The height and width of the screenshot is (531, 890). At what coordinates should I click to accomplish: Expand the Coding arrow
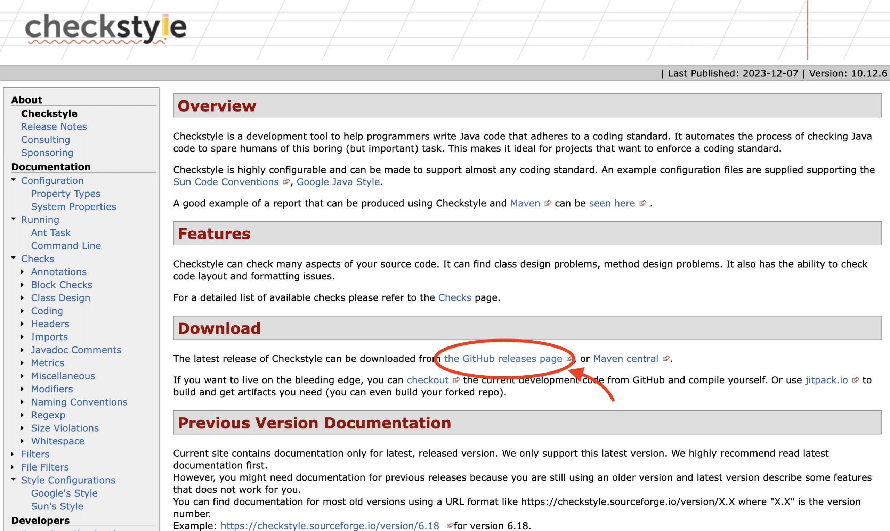pyautogui.click(x=22, y=311)
